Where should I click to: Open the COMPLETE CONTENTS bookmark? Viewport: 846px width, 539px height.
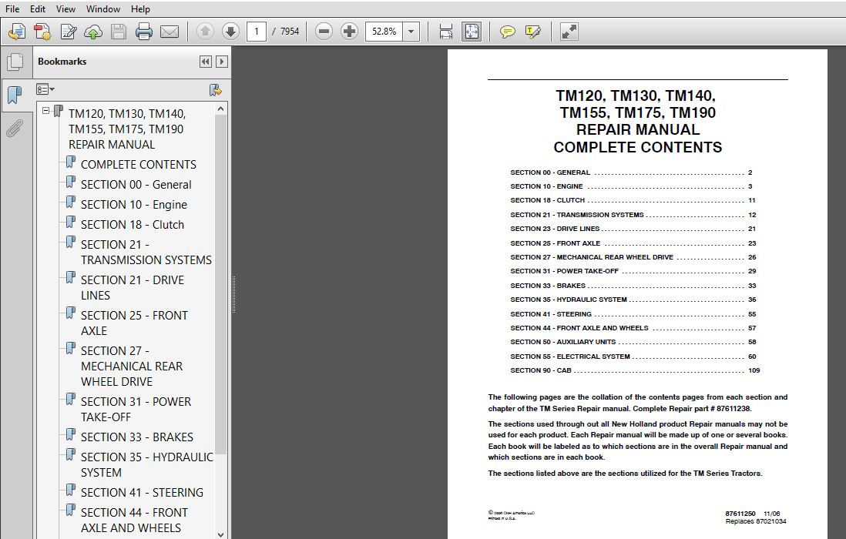[138, 165]
